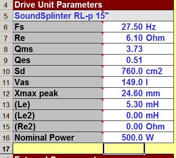
Task: Click the Xmax peak label cell
Action: [58, 93]
